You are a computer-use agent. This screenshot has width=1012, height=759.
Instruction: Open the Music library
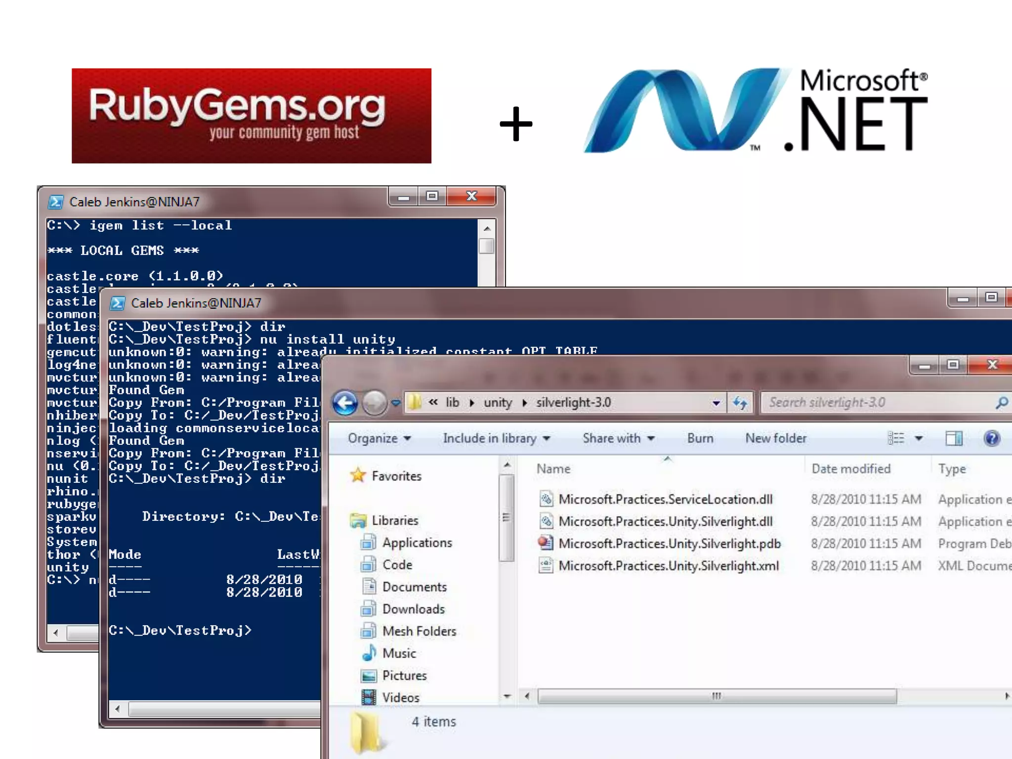click(x=399, y=653)
